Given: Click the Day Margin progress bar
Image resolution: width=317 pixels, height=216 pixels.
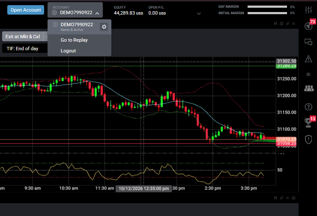Looking at the screenshot, I should click(x=267, y=7).
